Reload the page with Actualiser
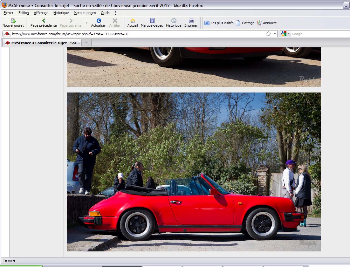 tap(99, 23)
